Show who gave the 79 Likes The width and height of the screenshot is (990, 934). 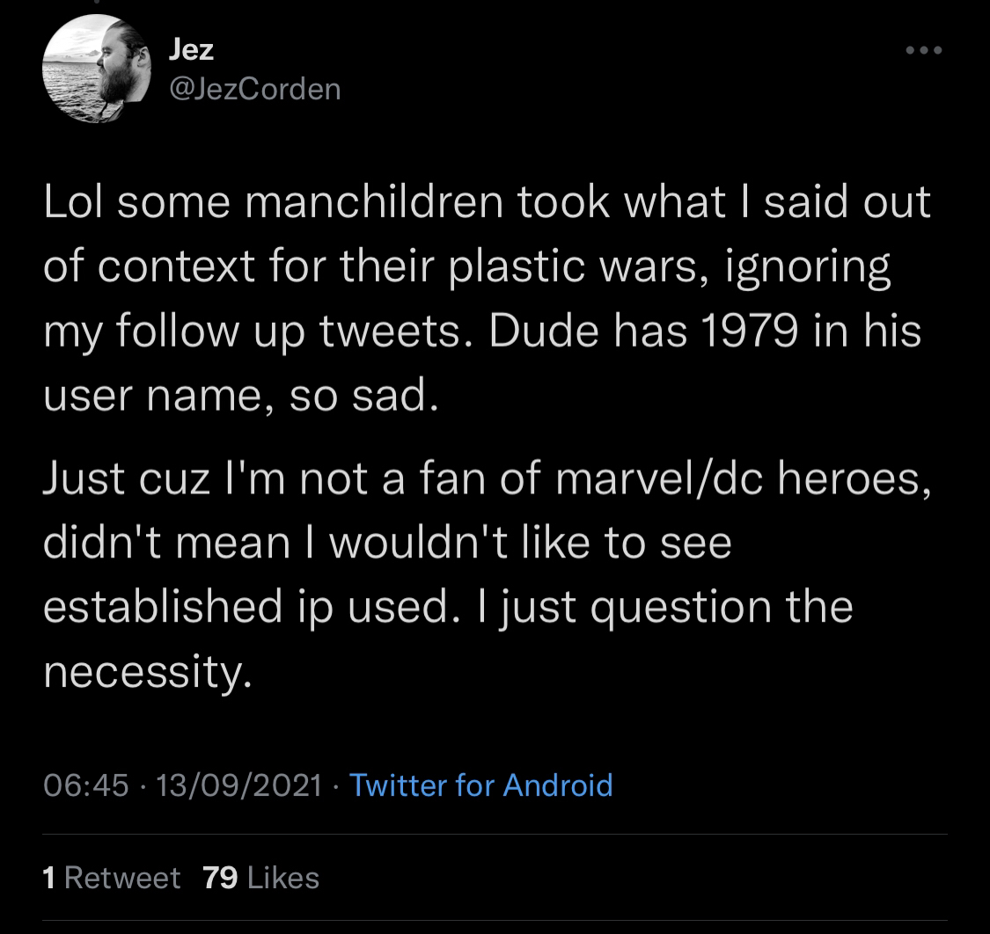pos(260,877)
